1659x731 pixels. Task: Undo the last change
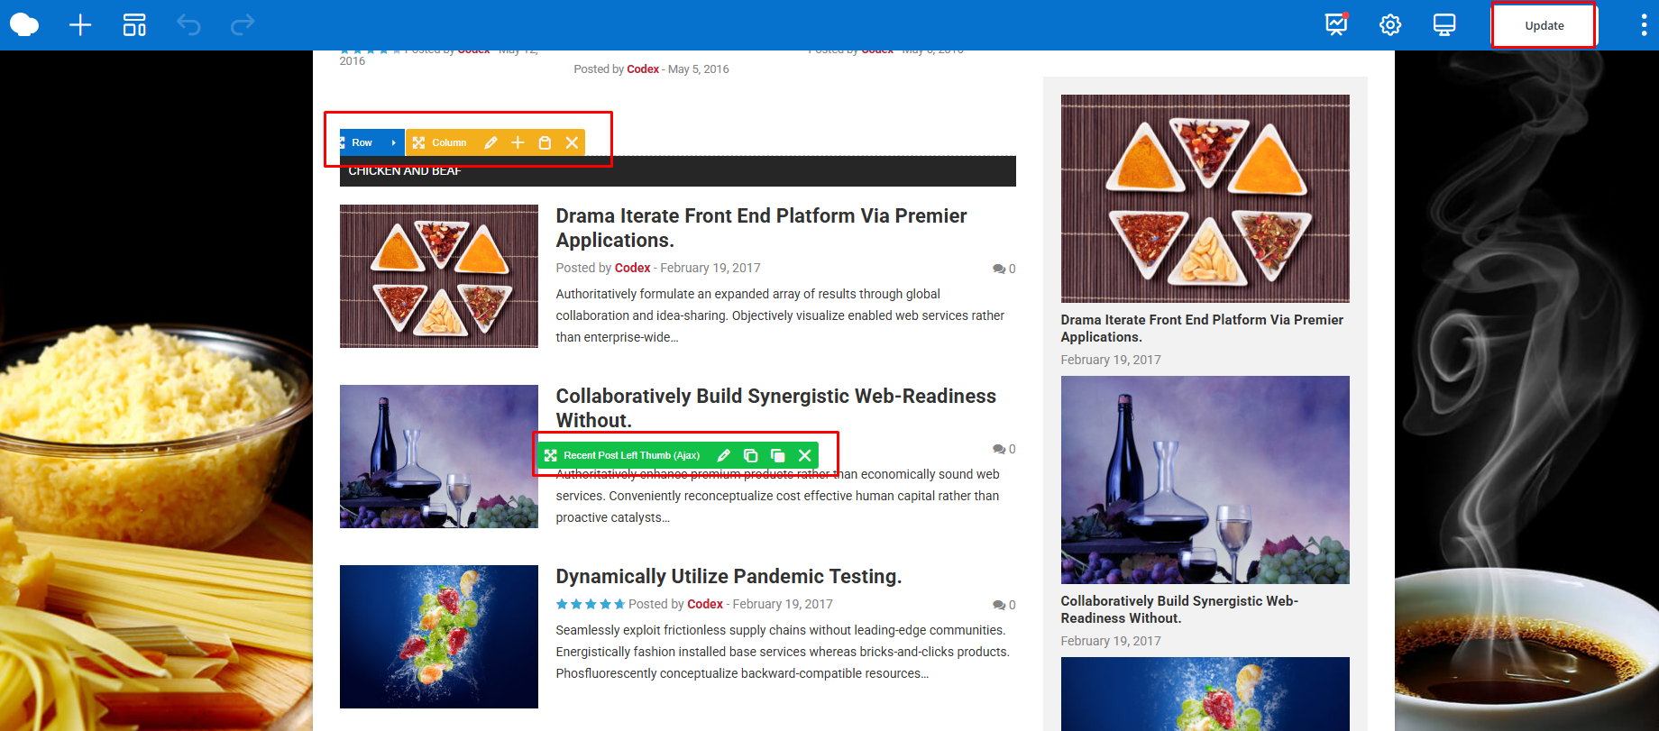coord(188,25)
